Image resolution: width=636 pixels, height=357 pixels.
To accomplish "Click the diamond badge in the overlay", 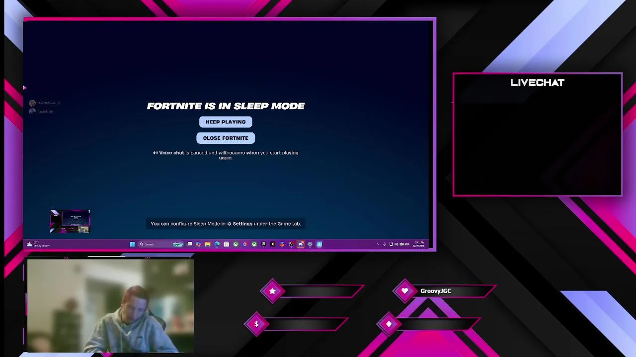I will click(x=389, y=324).
